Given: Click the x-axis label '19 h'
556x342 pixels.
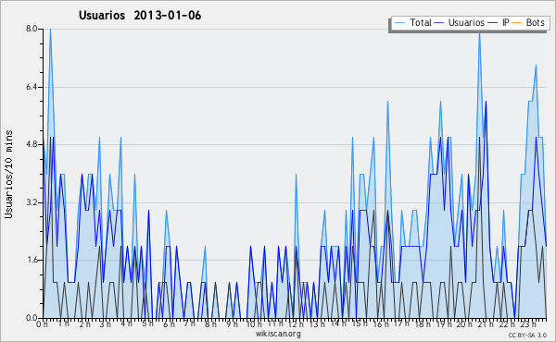Looking at the screenshot, I should tap(443, 324).
